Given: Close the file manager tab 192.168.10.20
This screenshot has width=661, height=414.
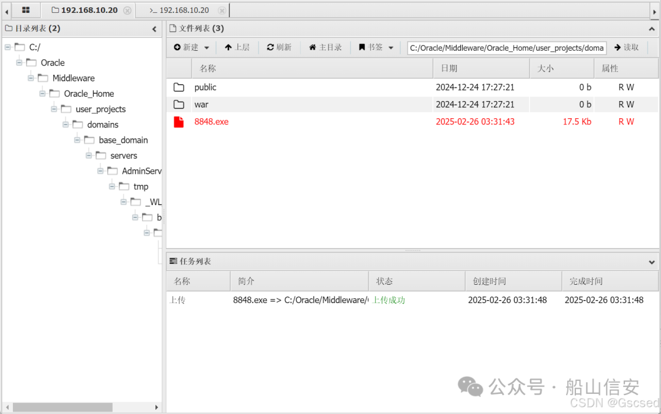Looking at the screenshot, I should pyautogui.click(x=127, y=10).
